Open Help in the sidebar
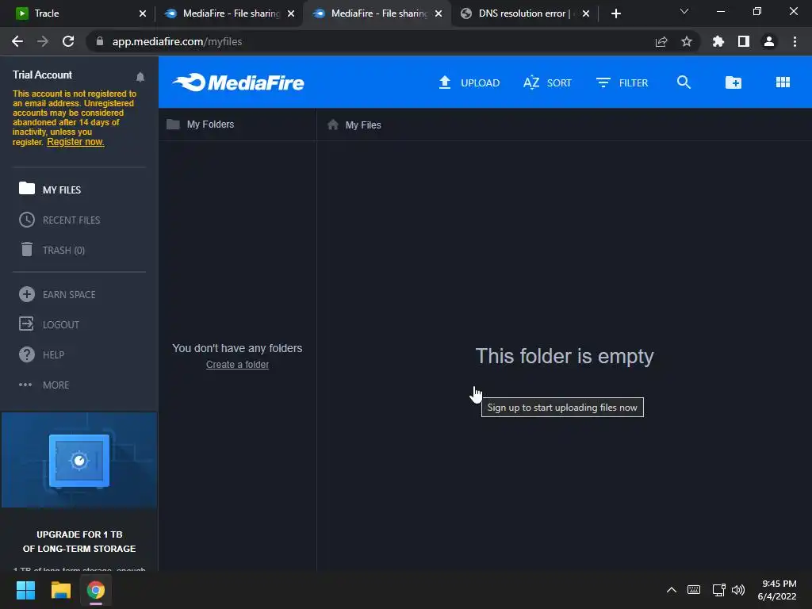Viewport: 812px width, 609px height. [41, 354]
